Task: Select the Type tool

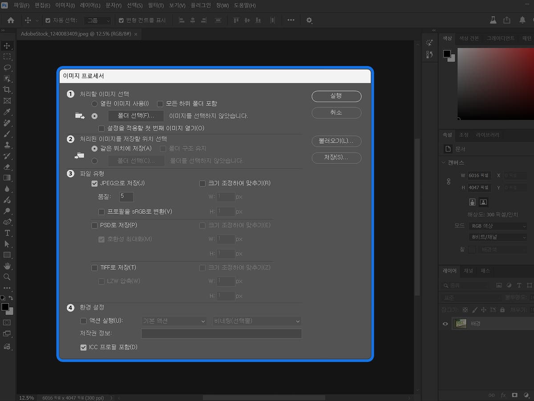Action: click(x=6, y=233)
